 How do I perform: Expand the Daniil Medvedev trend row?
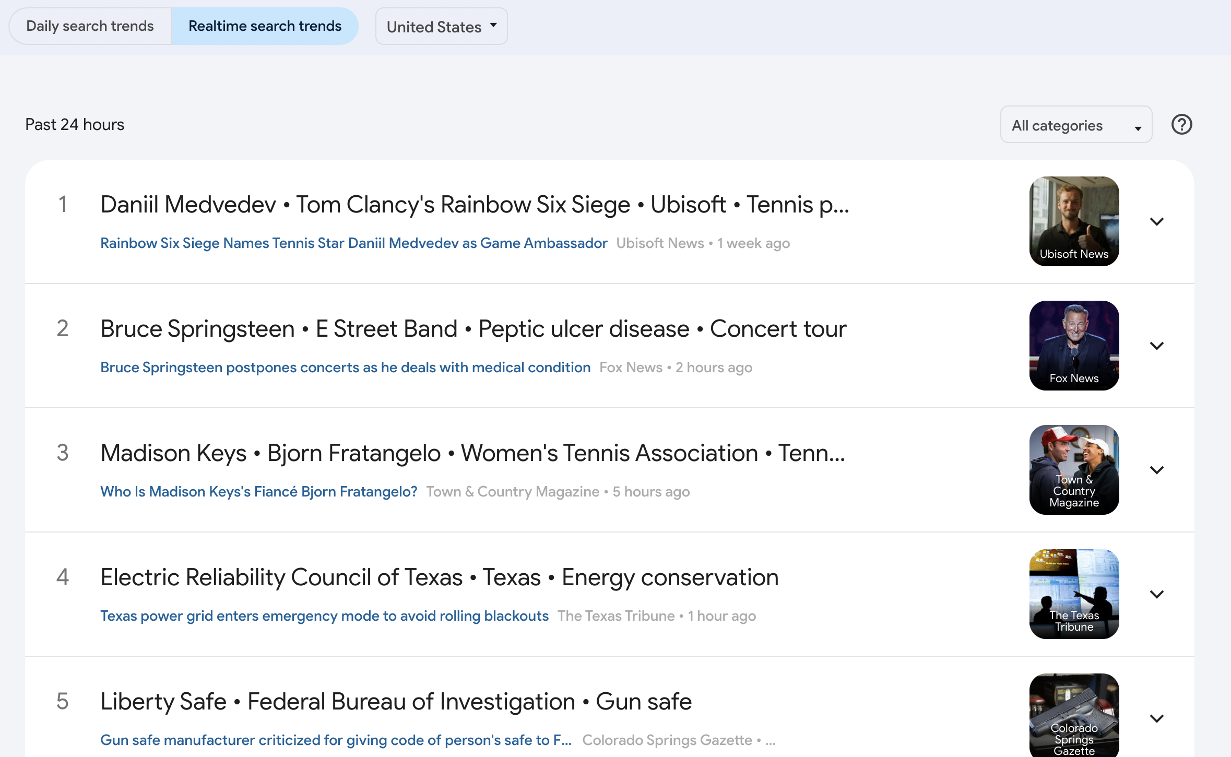(1157, 222)
